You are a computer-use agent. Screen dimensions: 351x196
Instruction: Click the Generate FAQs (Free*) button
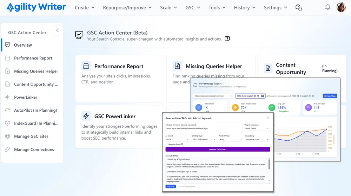point(218,149)
